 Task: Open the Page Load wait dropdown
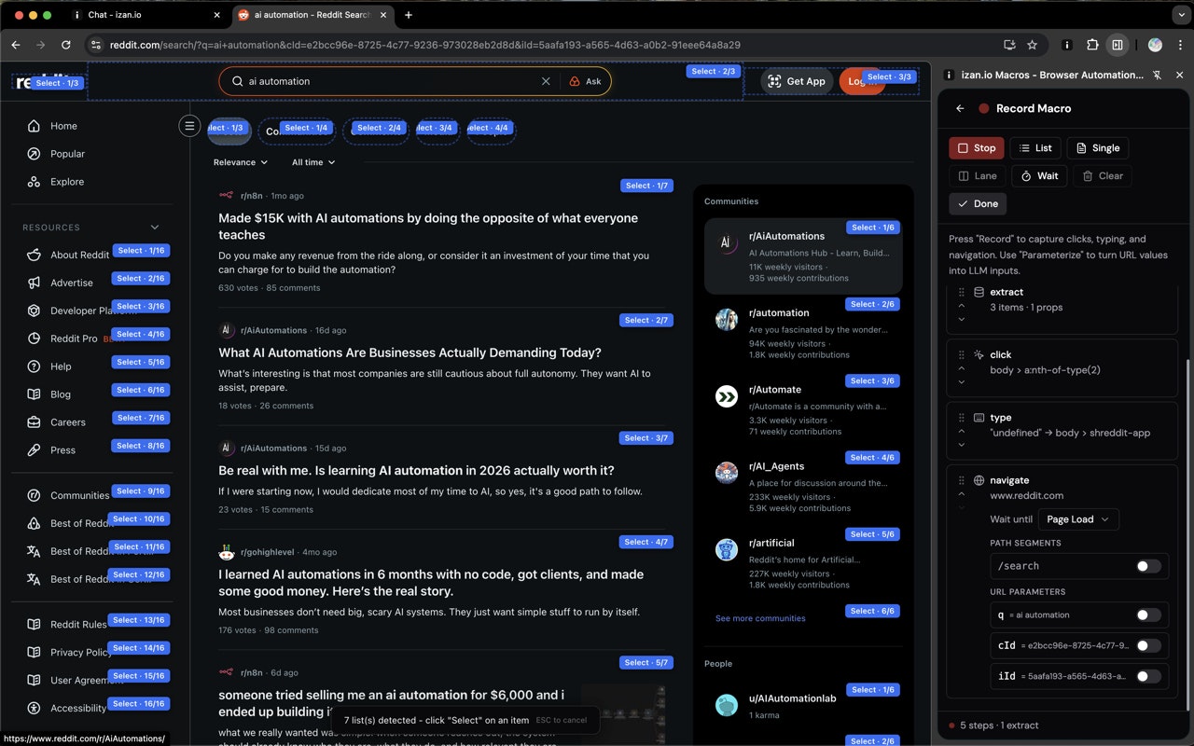tap(1077, 519)
